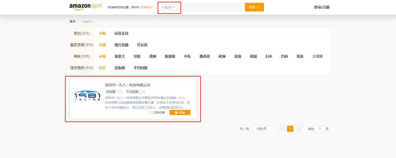This screenshot has height=158, width=396.
Task: Click 咨询量 stat tag on card
Action: [x=114, y=92]
